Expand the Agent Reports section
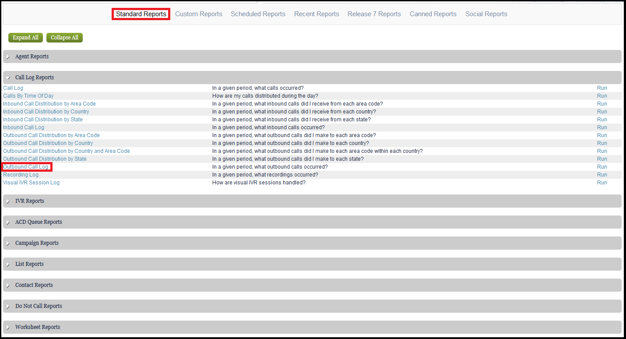This screenshot has width=626, height=339. (x=312, y=56)
